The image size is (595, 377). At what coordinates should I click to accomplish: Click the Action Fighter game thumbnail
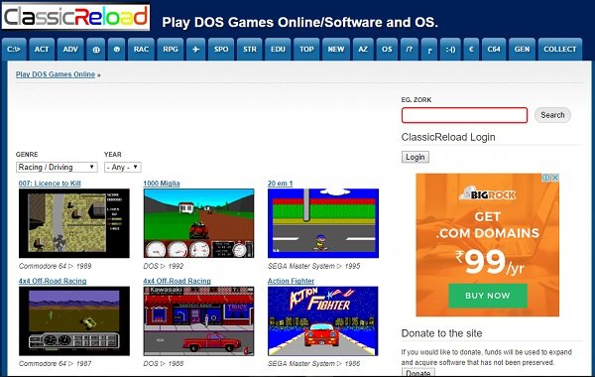[323, 321]
